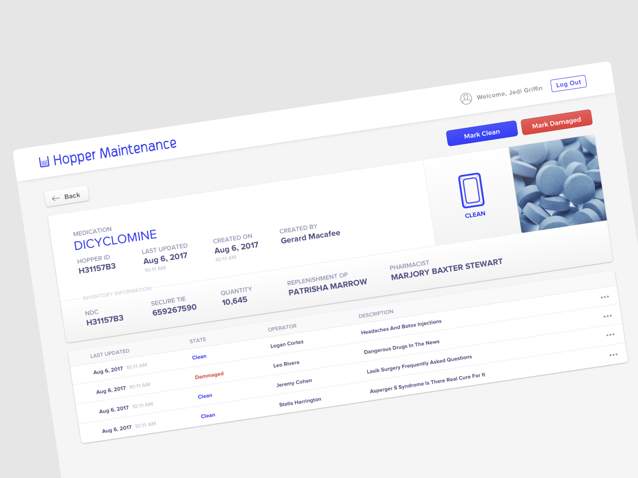Click operator name Logan Cortez
This screenshot has height=478, width=638.
point(287,344)
